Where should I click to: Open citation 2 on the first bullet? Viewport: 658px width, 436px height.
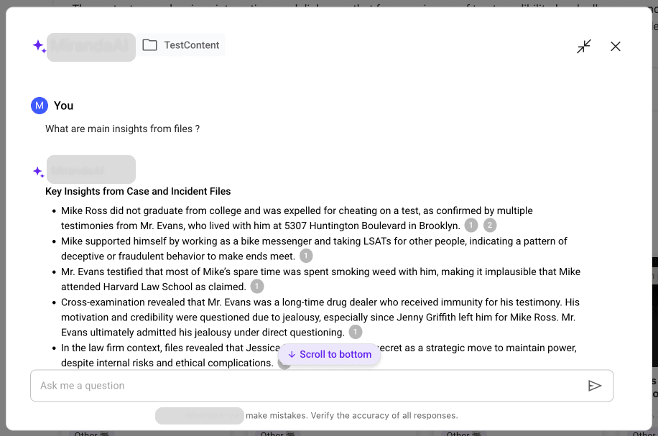click(x=489, y=225)
